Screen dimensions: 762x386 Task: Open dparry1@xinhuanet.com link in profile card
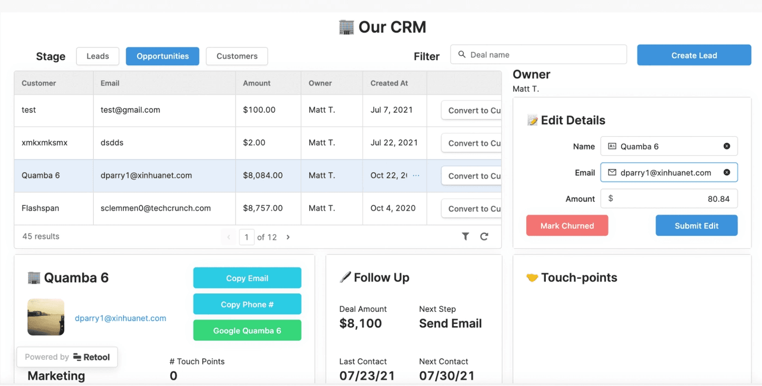click(120, 318)
